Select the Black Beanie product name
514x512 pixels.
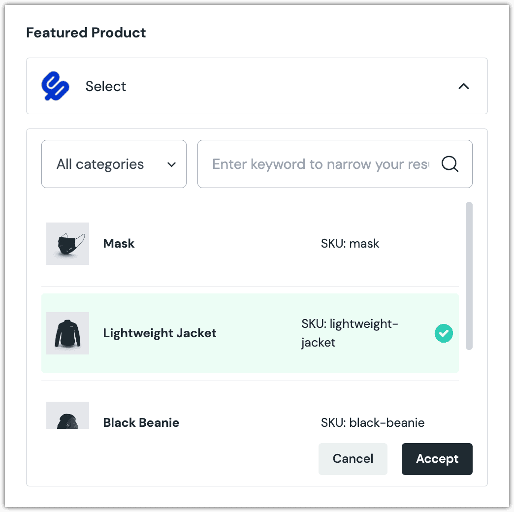click(x=141, y=423)
